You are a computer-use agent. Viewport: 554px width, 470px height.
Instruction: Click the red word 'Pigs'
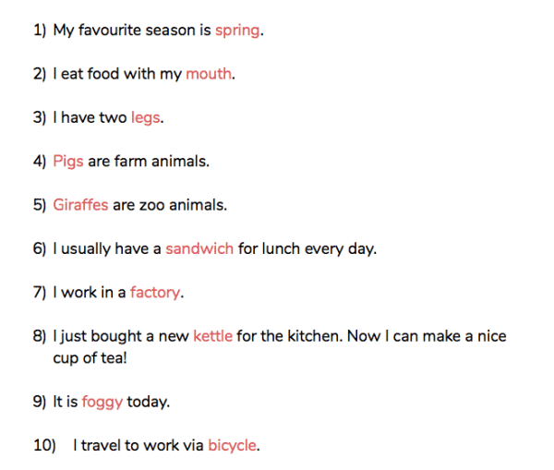(x=68, y=163)
